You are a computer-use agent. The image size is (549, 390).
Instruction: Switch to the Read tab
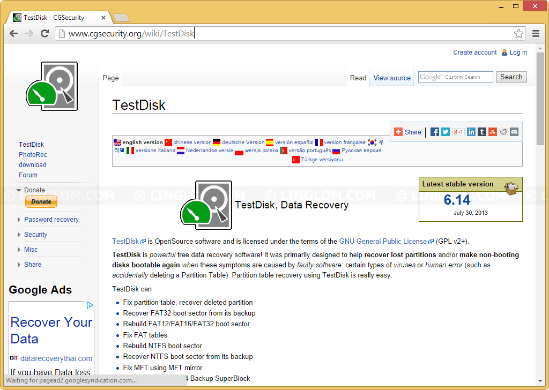358,78
